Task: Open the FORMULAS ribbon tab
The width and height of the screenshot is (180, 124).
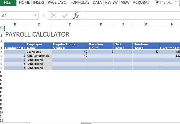Action: 80,2
